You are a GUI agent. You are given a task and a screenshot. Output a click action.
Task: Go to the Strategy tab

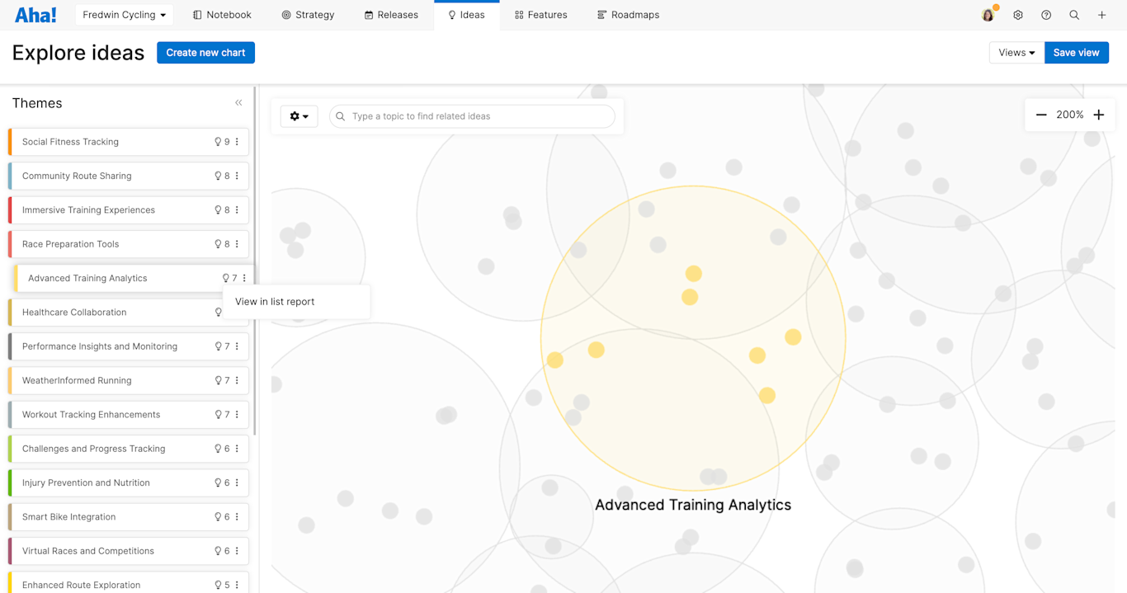pyautogui.click(x=308, y=15)
